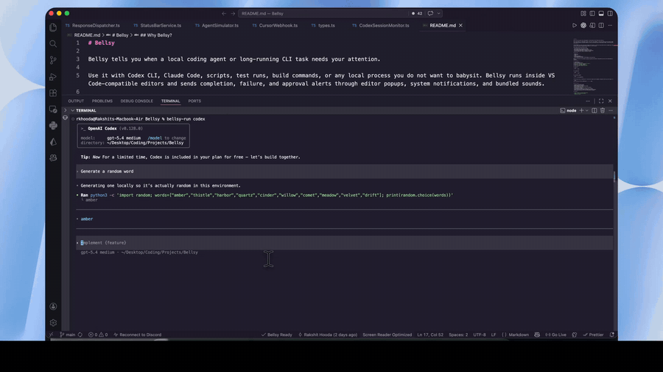Click the Go Forward arrow in title bar
This screenshot has height=372, width=663.
coord(233,13)
